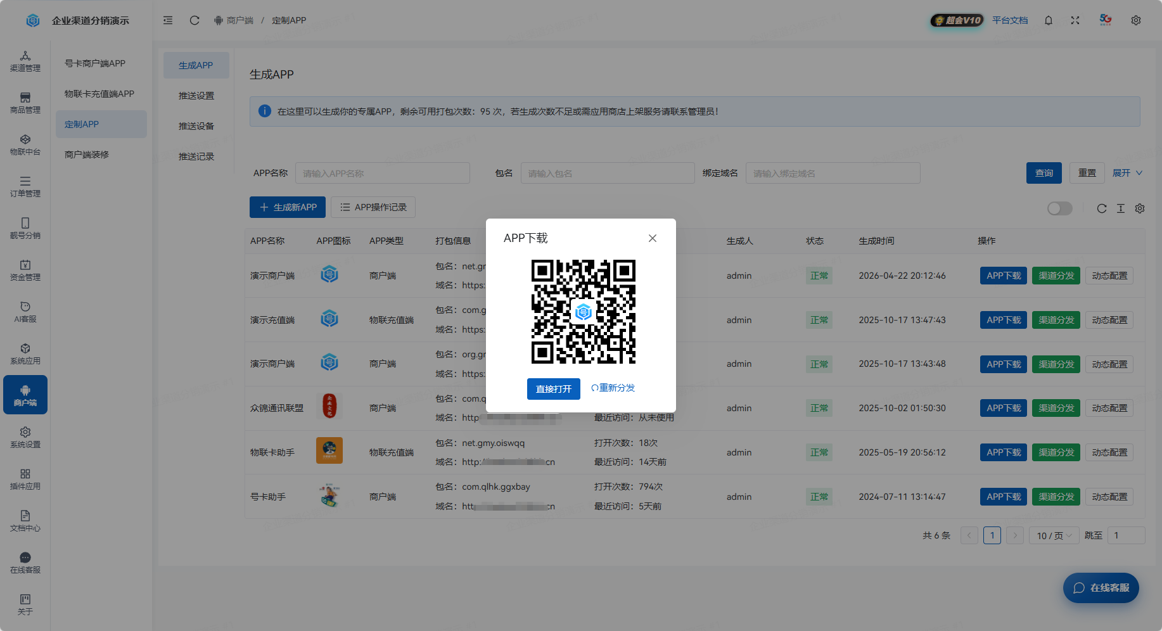This screenshot has height=631, width=1162.
Task: Open 文档中心 in the left sidebar
Action: 25,521
